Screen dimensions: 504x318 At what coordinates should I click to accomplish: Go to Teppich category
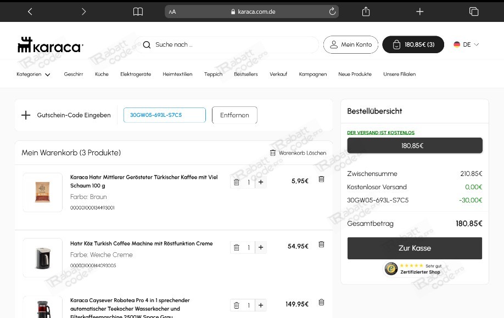pos(213,74)
